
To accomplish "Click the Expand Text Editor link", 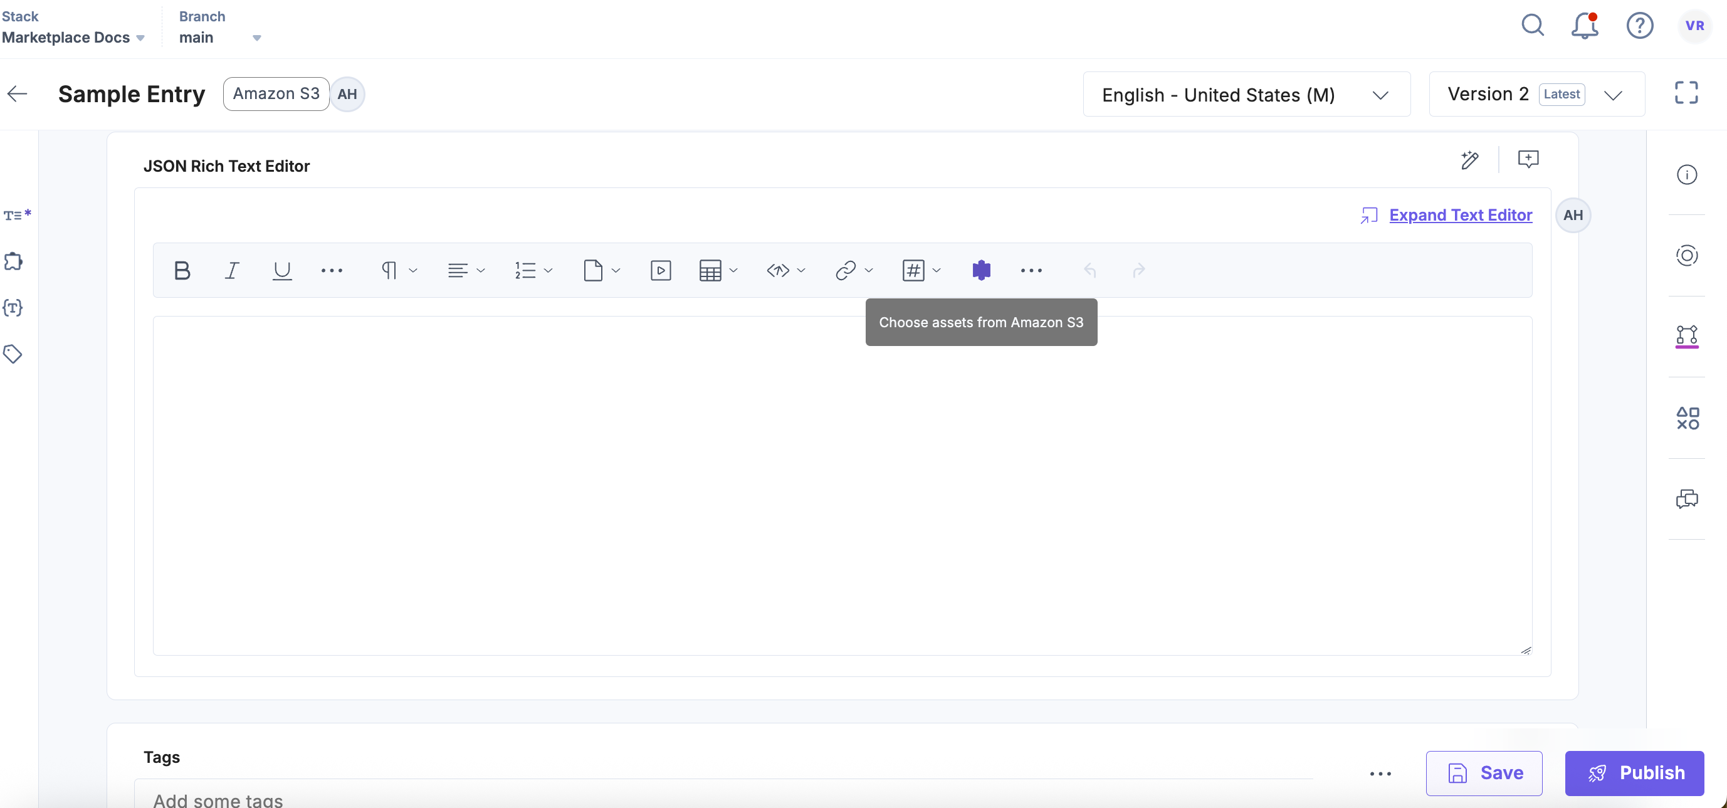I will click(1460, 214).
